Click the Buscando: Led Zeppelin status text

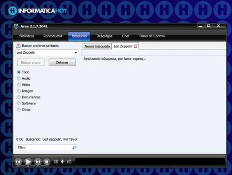52,139
